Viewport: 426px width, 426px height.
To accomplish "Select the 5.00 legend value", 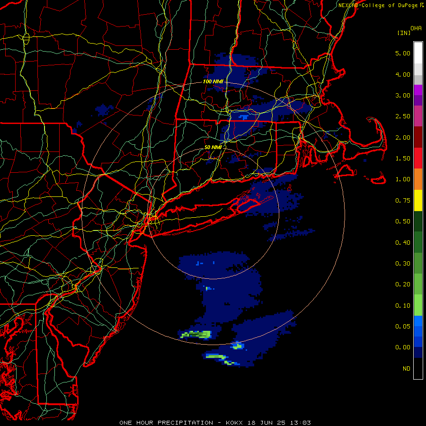I will pos(403,53).
